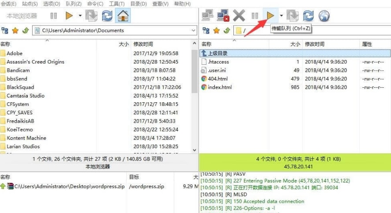The width and height of the screenshot is (391, 213).
Task: Click the remote pane refresh icon
Action: (x=308, y=16)
